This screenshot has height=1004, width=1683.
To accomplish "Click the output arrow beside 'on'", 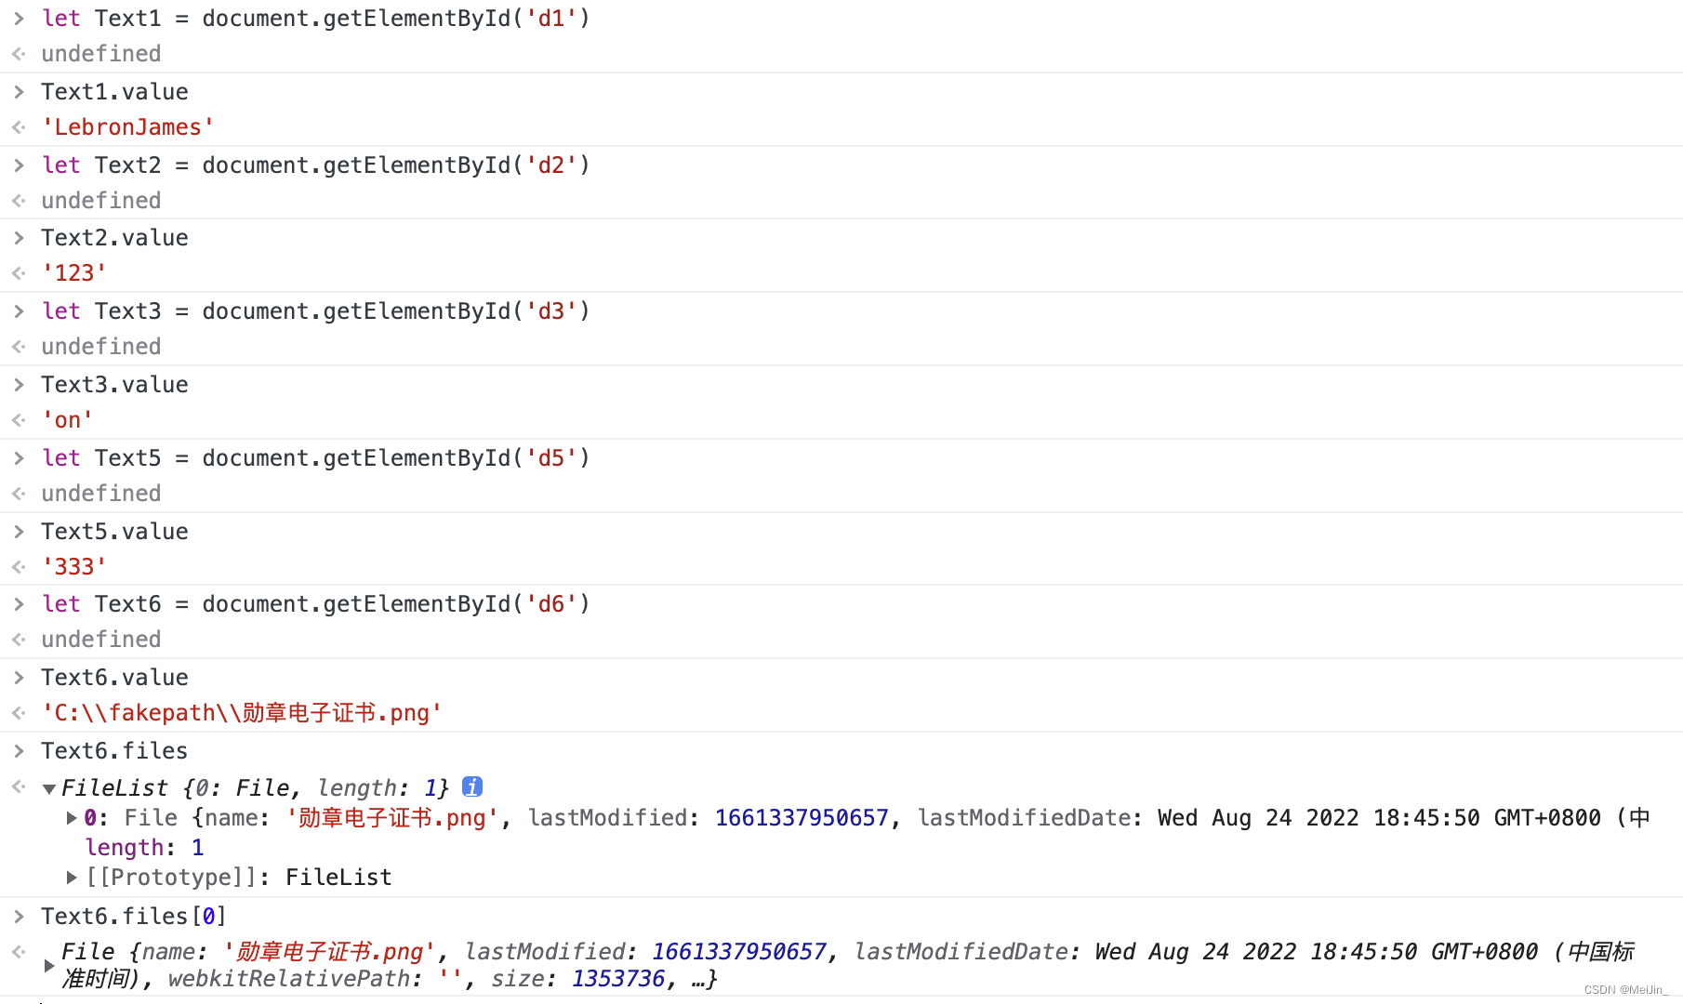I will (x=19, y=420).
